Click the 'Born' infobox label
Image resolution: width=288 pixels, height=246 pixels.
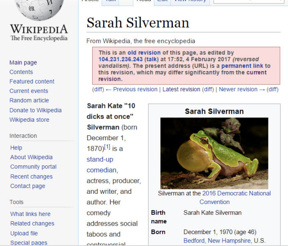point(158,232)
